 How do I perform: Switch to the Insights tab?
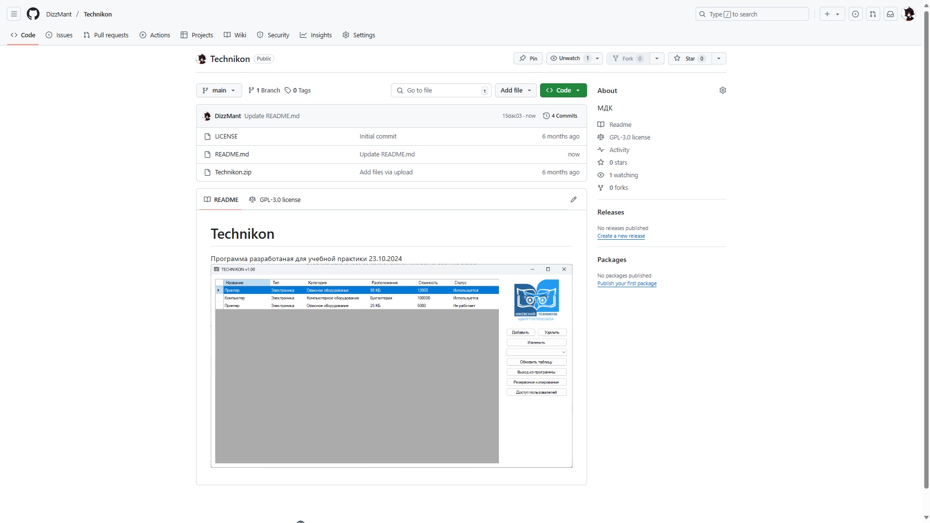click(x=316, y=35)
